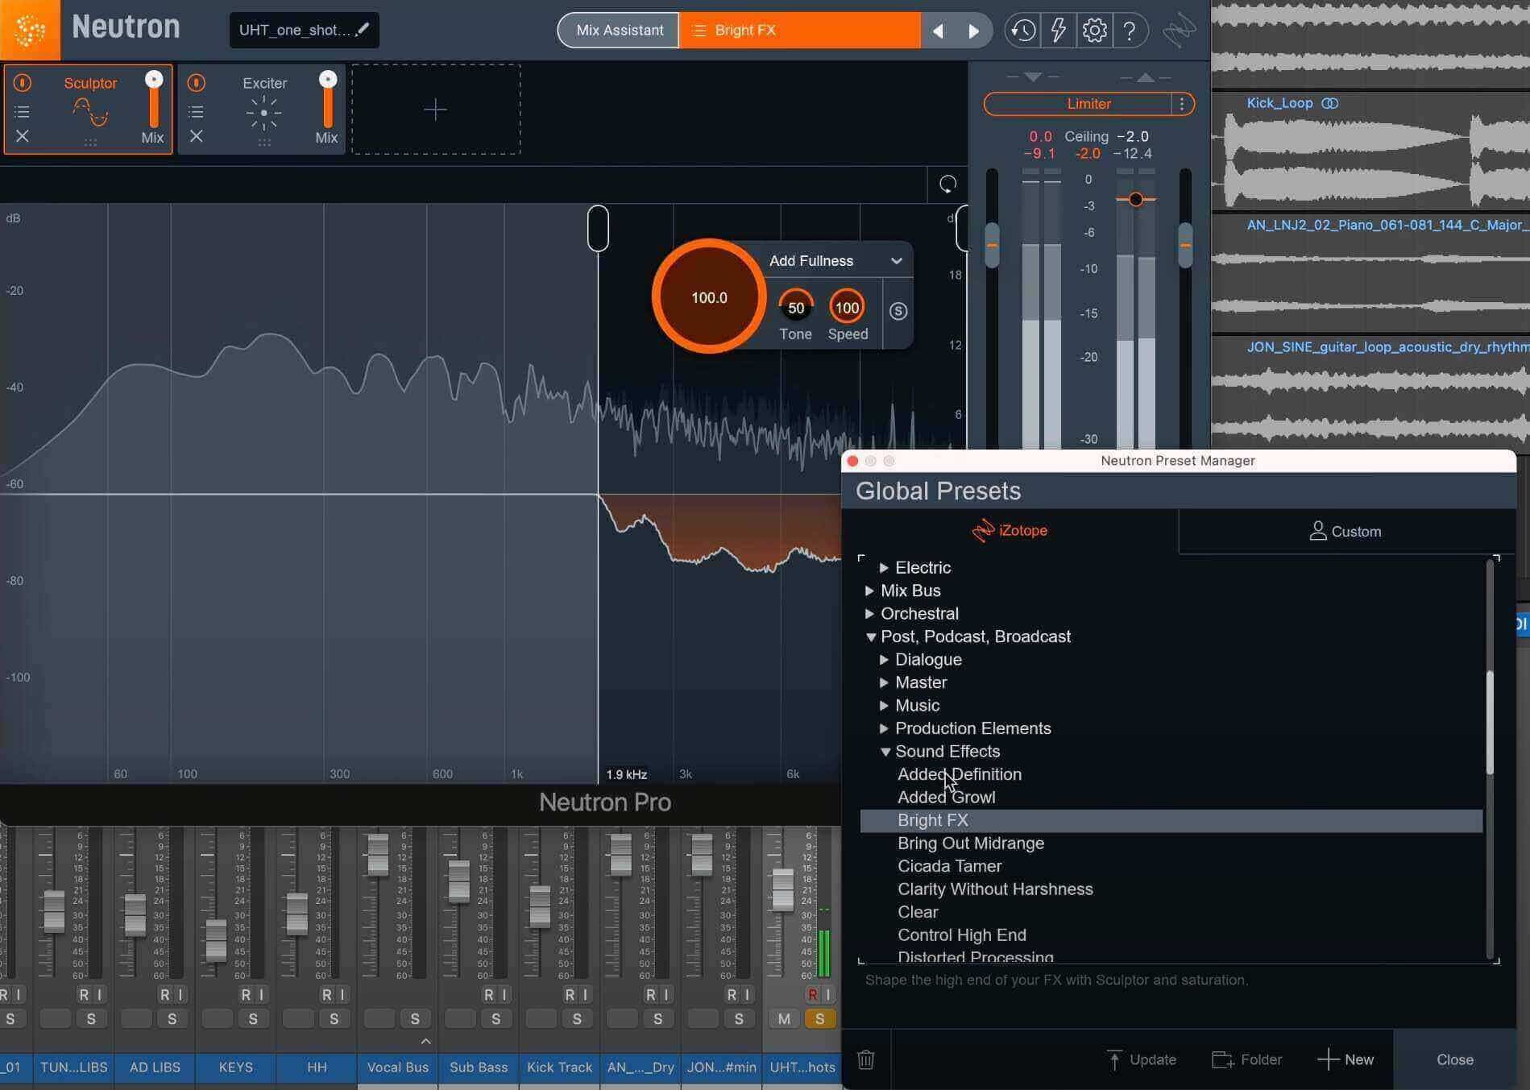Open Limiter options three-dot menu
The height and width of the screenshot is (1090, 1530).
click(1182, 104)
